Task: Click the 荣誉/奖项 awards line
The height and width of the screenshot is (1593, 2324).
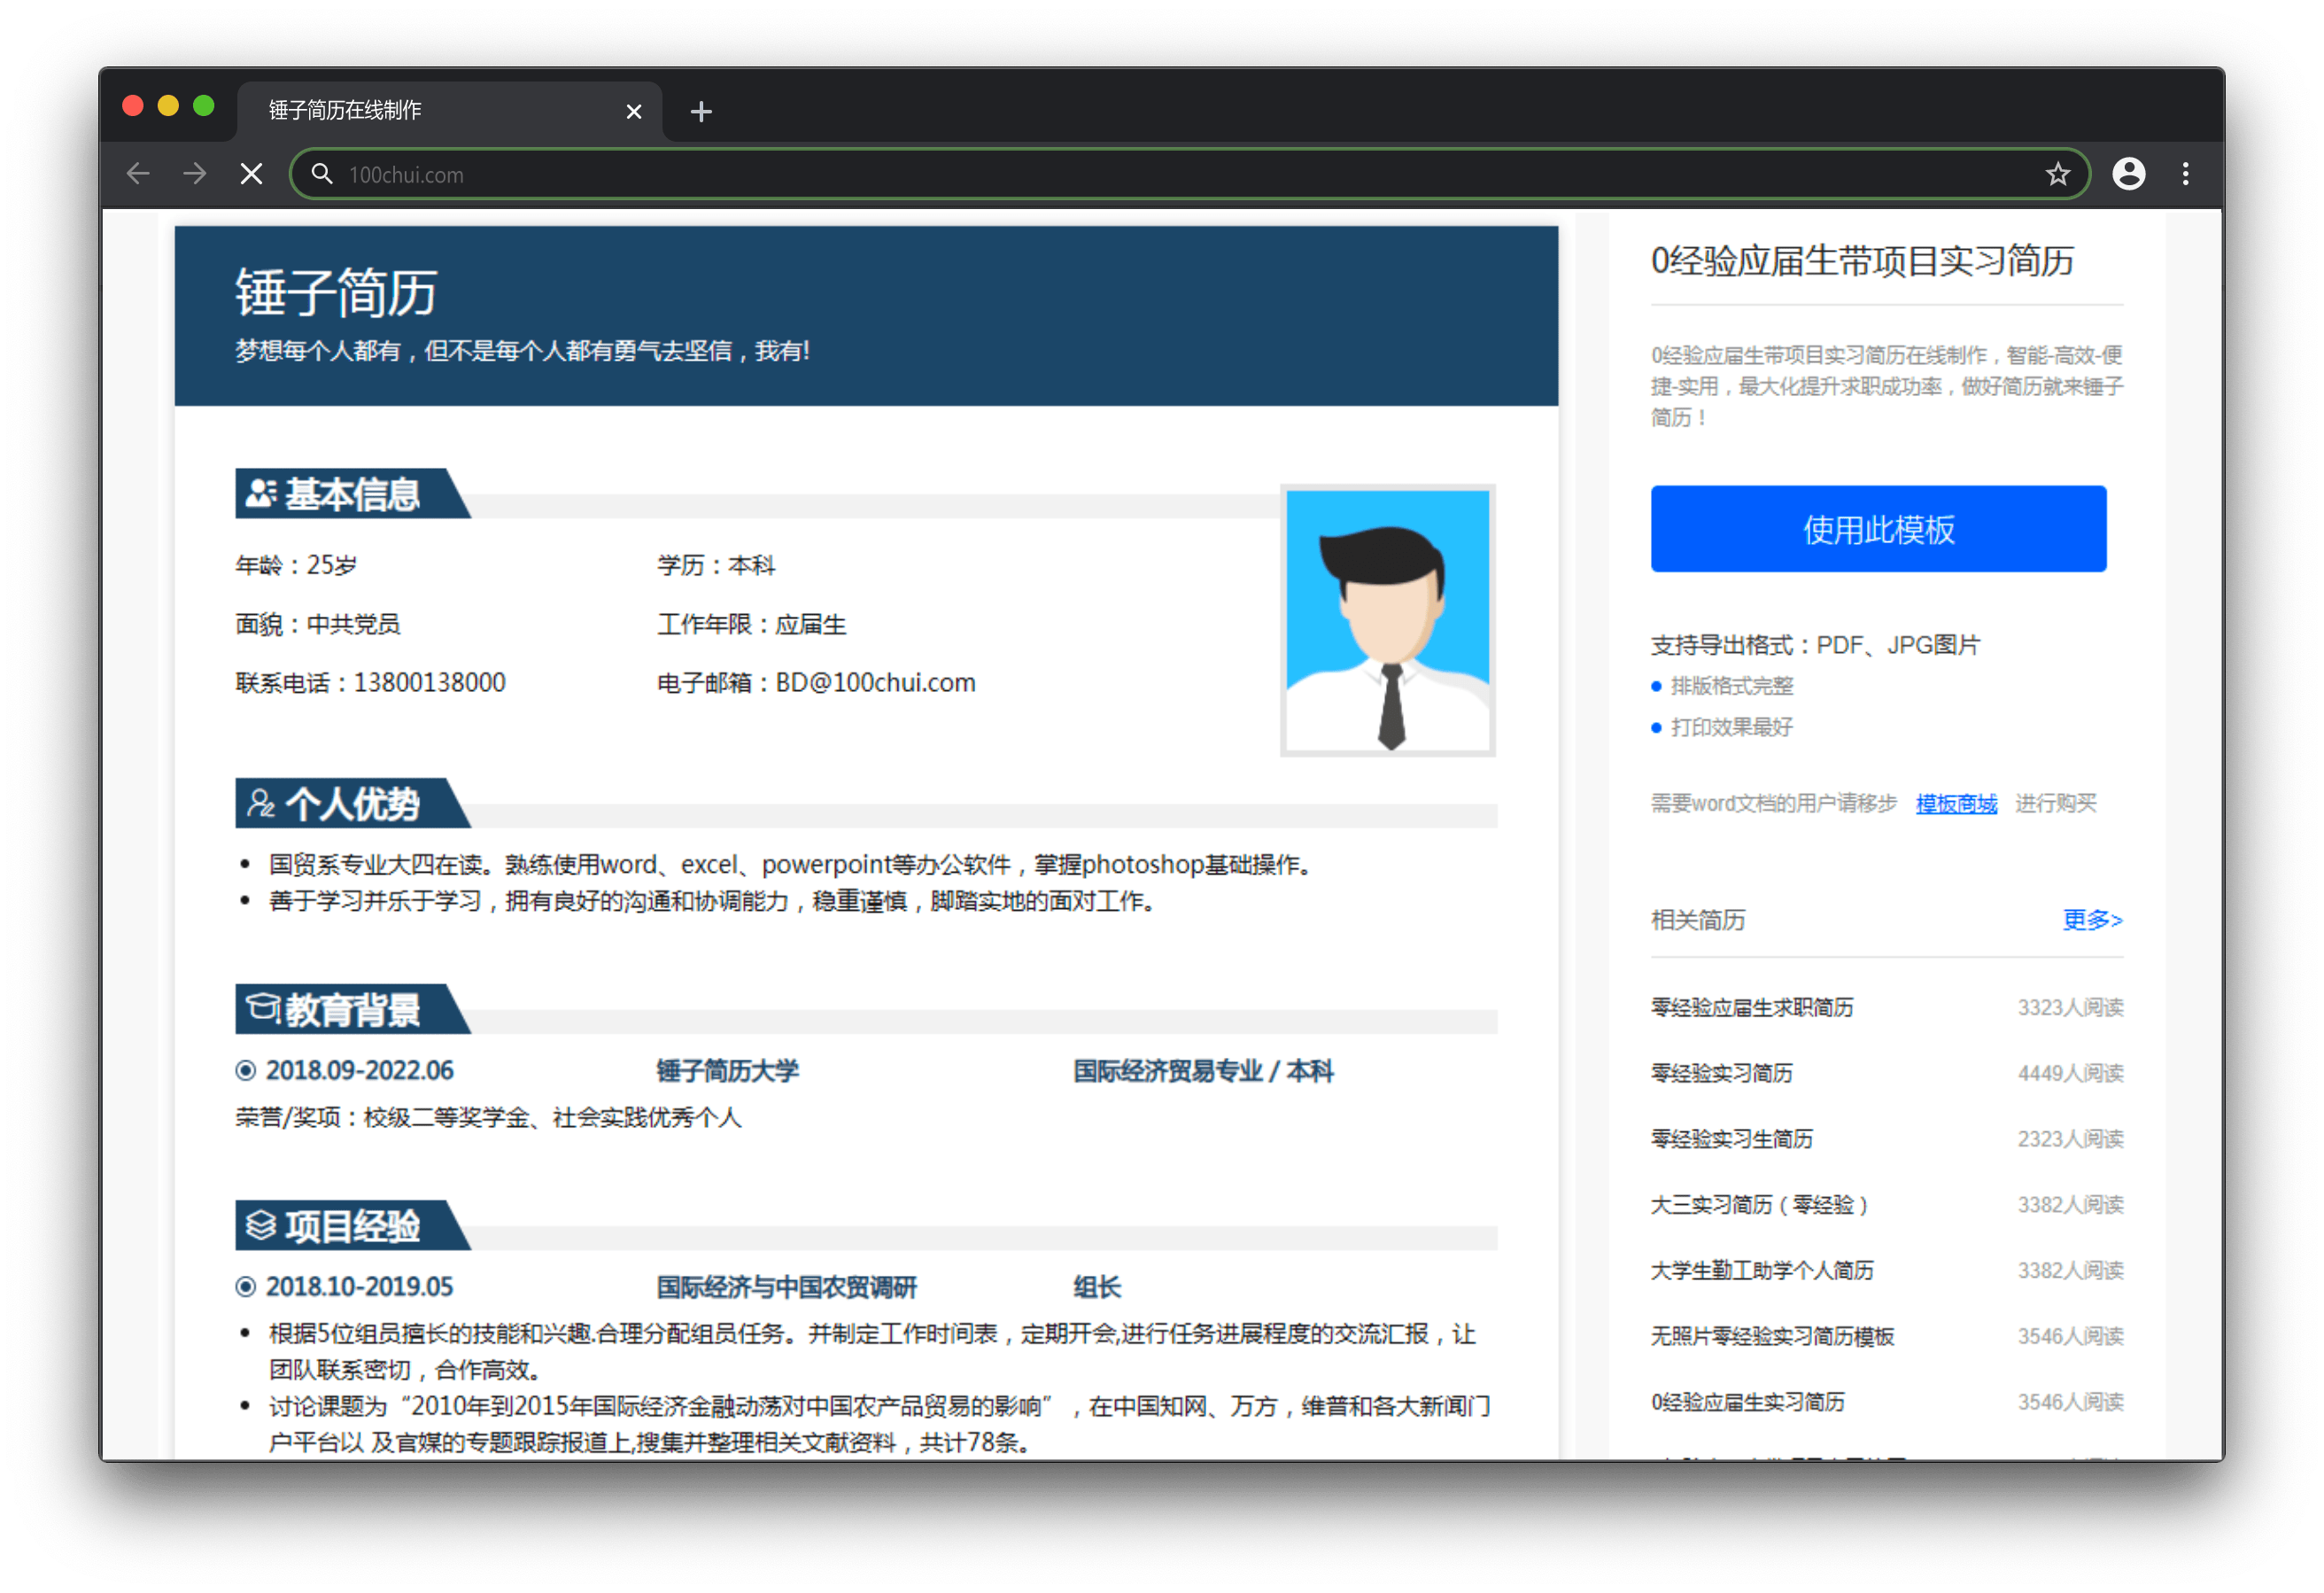Action: click(x=488, y=1118)
